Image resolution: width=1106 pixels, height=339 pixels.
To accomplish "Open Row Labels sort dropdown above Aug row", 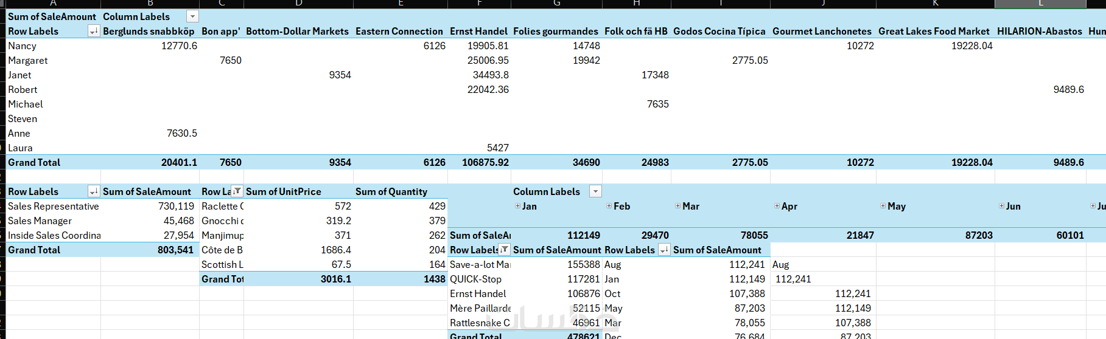I will click(664, 250).
